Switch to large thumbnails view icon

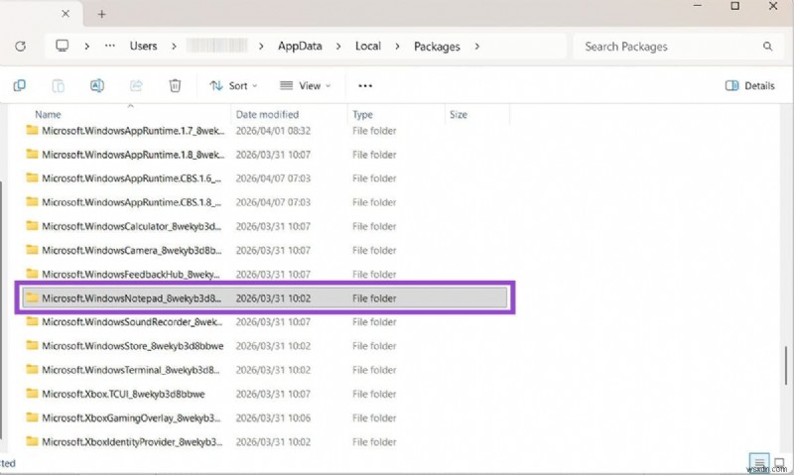[x=779, y=462]
